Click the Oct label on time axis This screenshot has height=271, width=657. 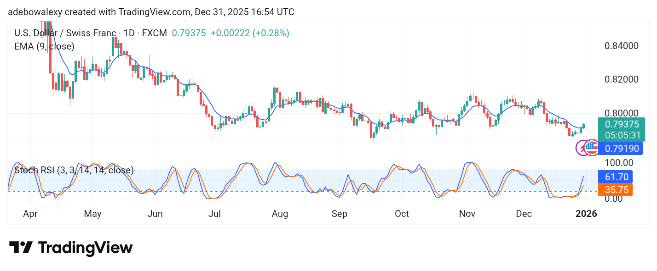point(402,214)
